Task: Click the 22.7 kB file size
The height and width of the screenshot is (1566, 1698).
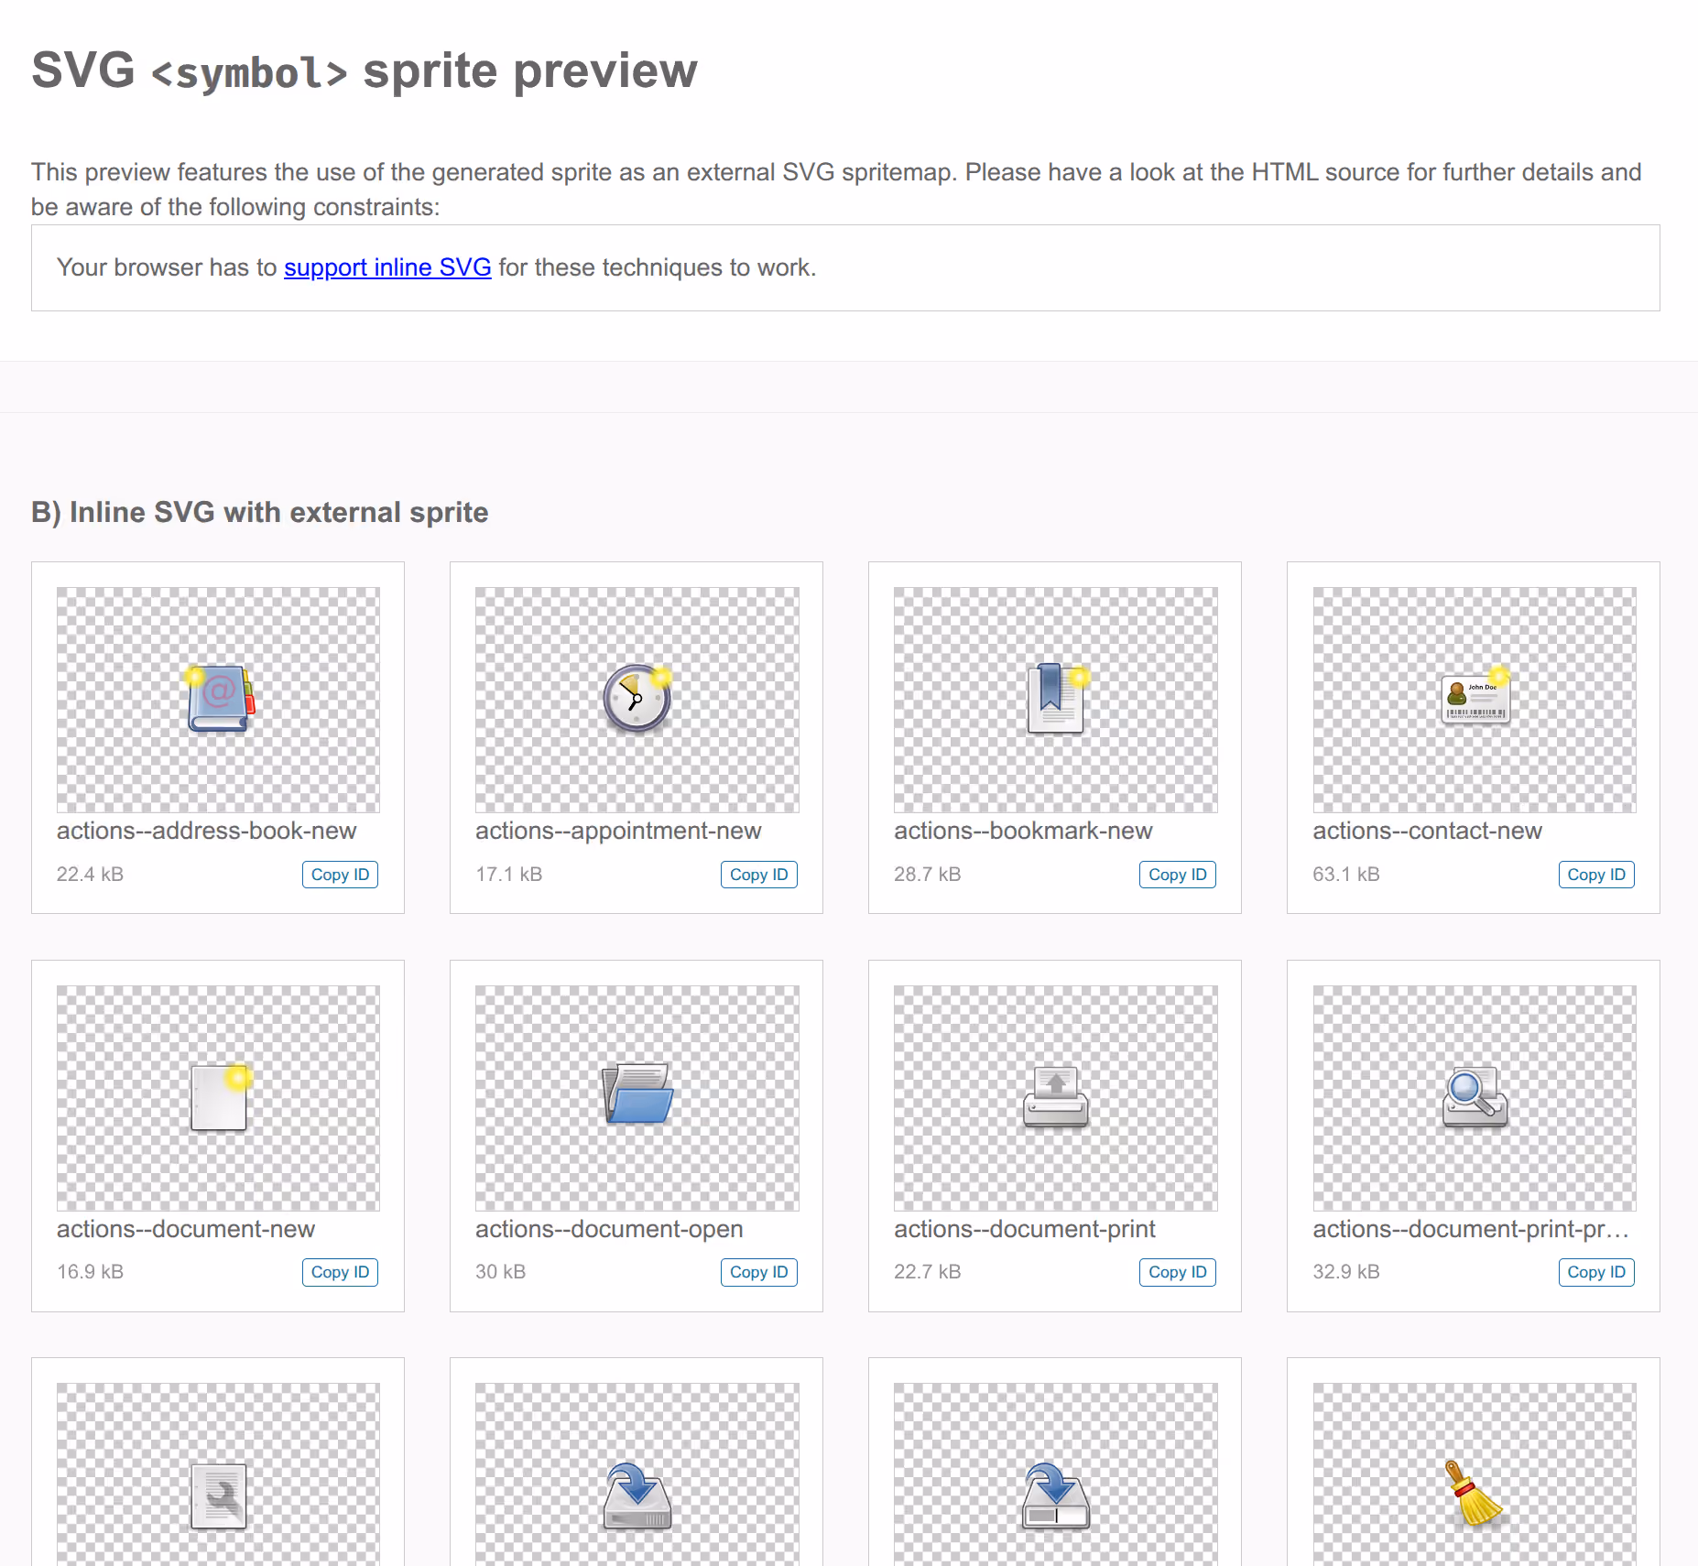Action: click(x=927, y=1271)
